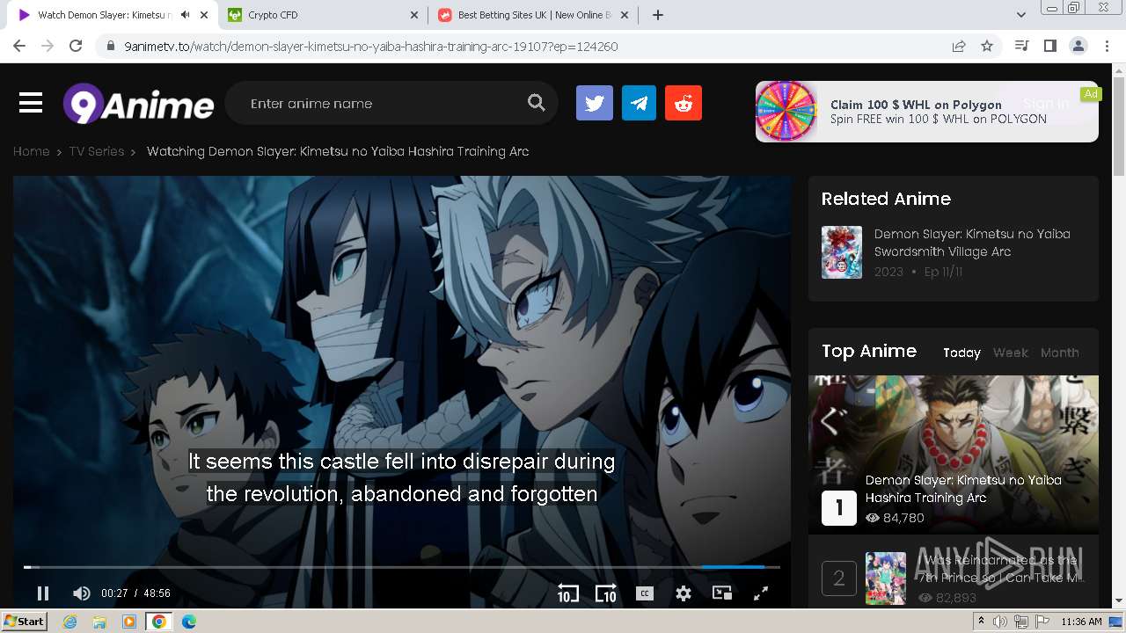Open the Windows Start menu
The height and width of the screenshot is (633, 1126).
pos(24,622)
